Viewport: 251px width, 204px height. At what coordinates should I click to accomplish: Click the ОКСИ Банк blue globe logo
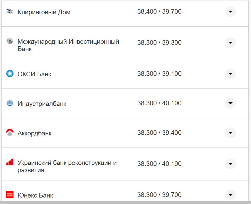(x=9, y=74)
